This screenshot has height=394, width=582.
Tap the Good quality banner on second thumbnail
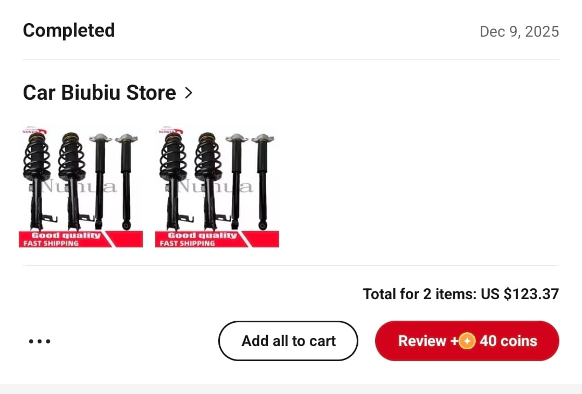202,236
